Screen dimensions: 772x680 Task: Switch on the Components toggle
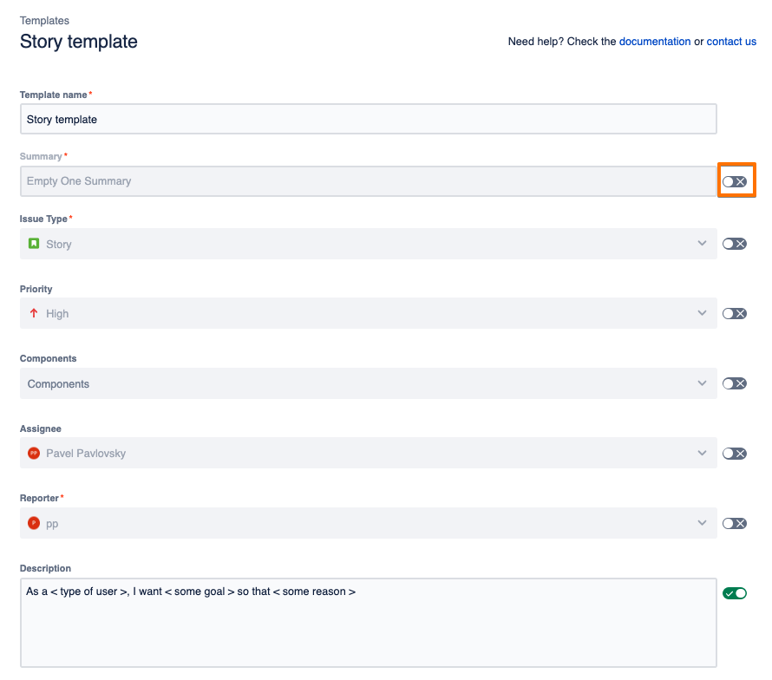click(x=735, y=383)
